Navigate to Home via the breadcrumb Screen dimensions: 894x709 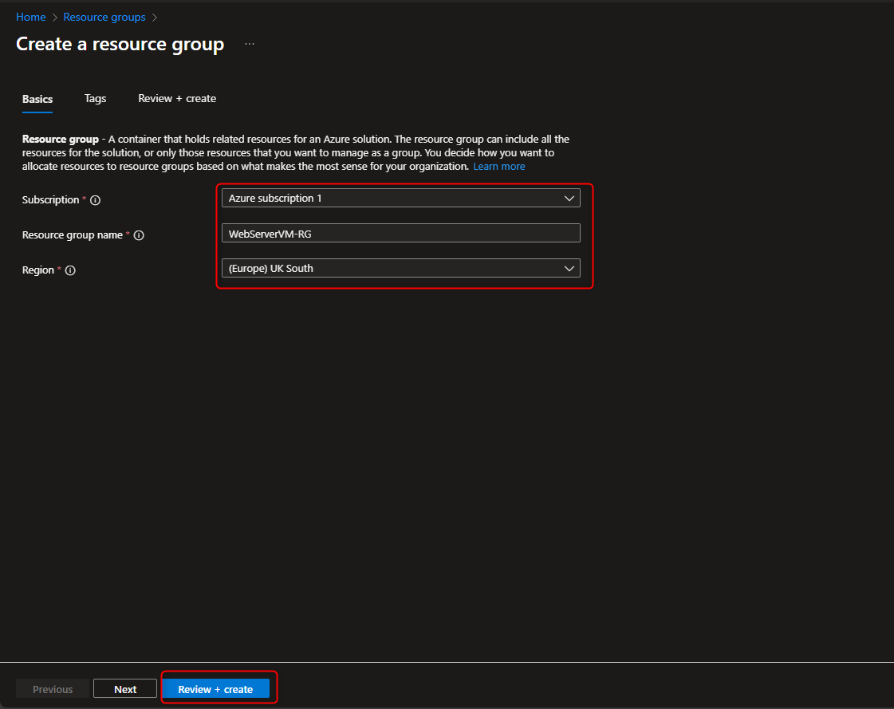click(30, 17)
